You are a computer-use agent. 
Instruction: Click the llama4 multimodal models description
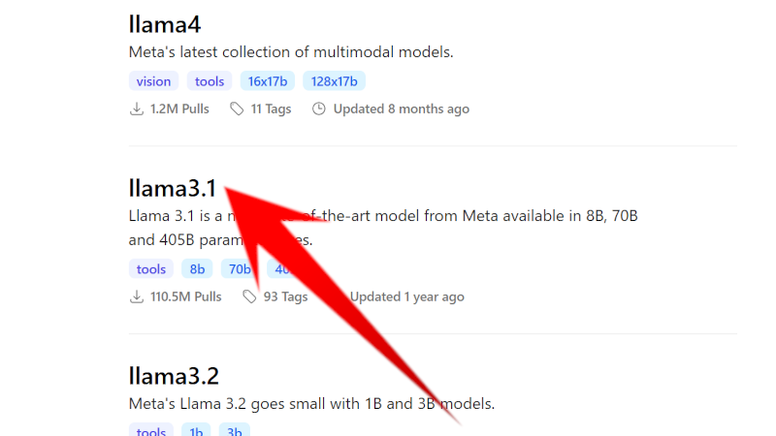point(291,52)
